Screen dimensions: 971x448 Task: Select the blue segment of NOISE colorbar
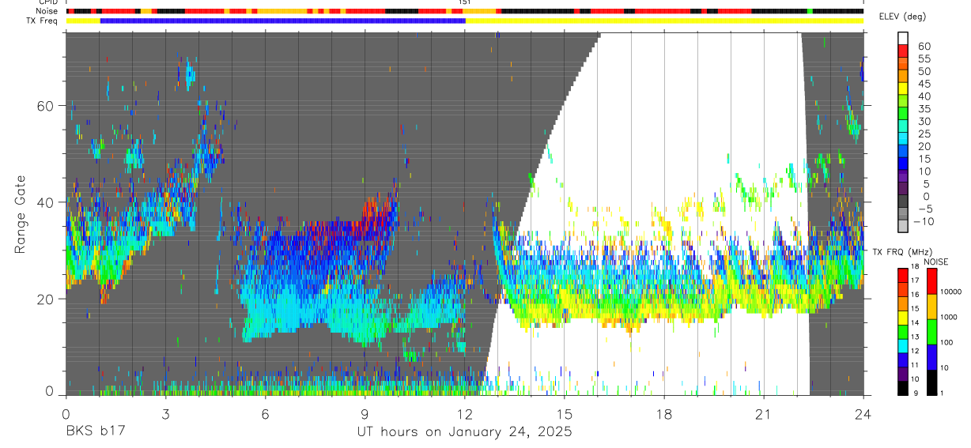(931, 357)
